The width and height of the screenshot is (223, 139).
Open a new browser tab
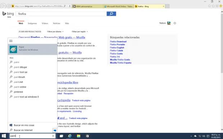point(167,6)
